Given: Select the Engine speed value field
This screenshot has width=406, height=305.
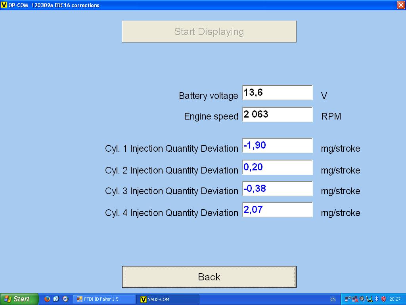Looking at the screenshot, I should coord(277,114).
